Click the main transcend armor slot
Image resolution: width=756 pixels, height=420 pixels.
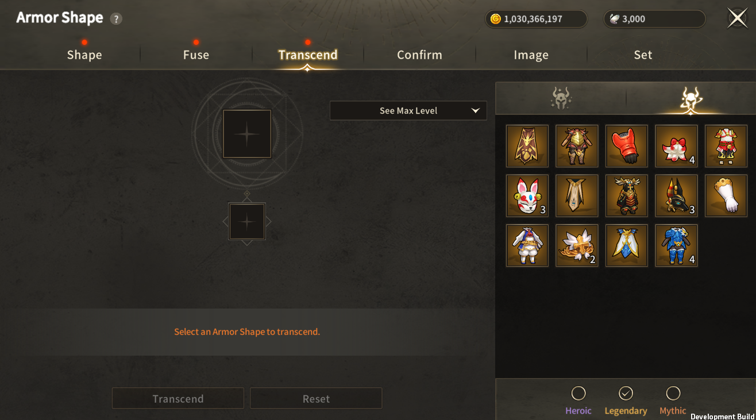[247, 134]
